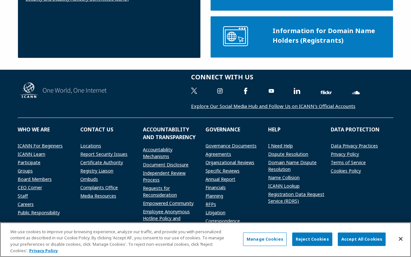Accept all cookies
Screen dimensions: 411x257
click(x=362, y=239)
